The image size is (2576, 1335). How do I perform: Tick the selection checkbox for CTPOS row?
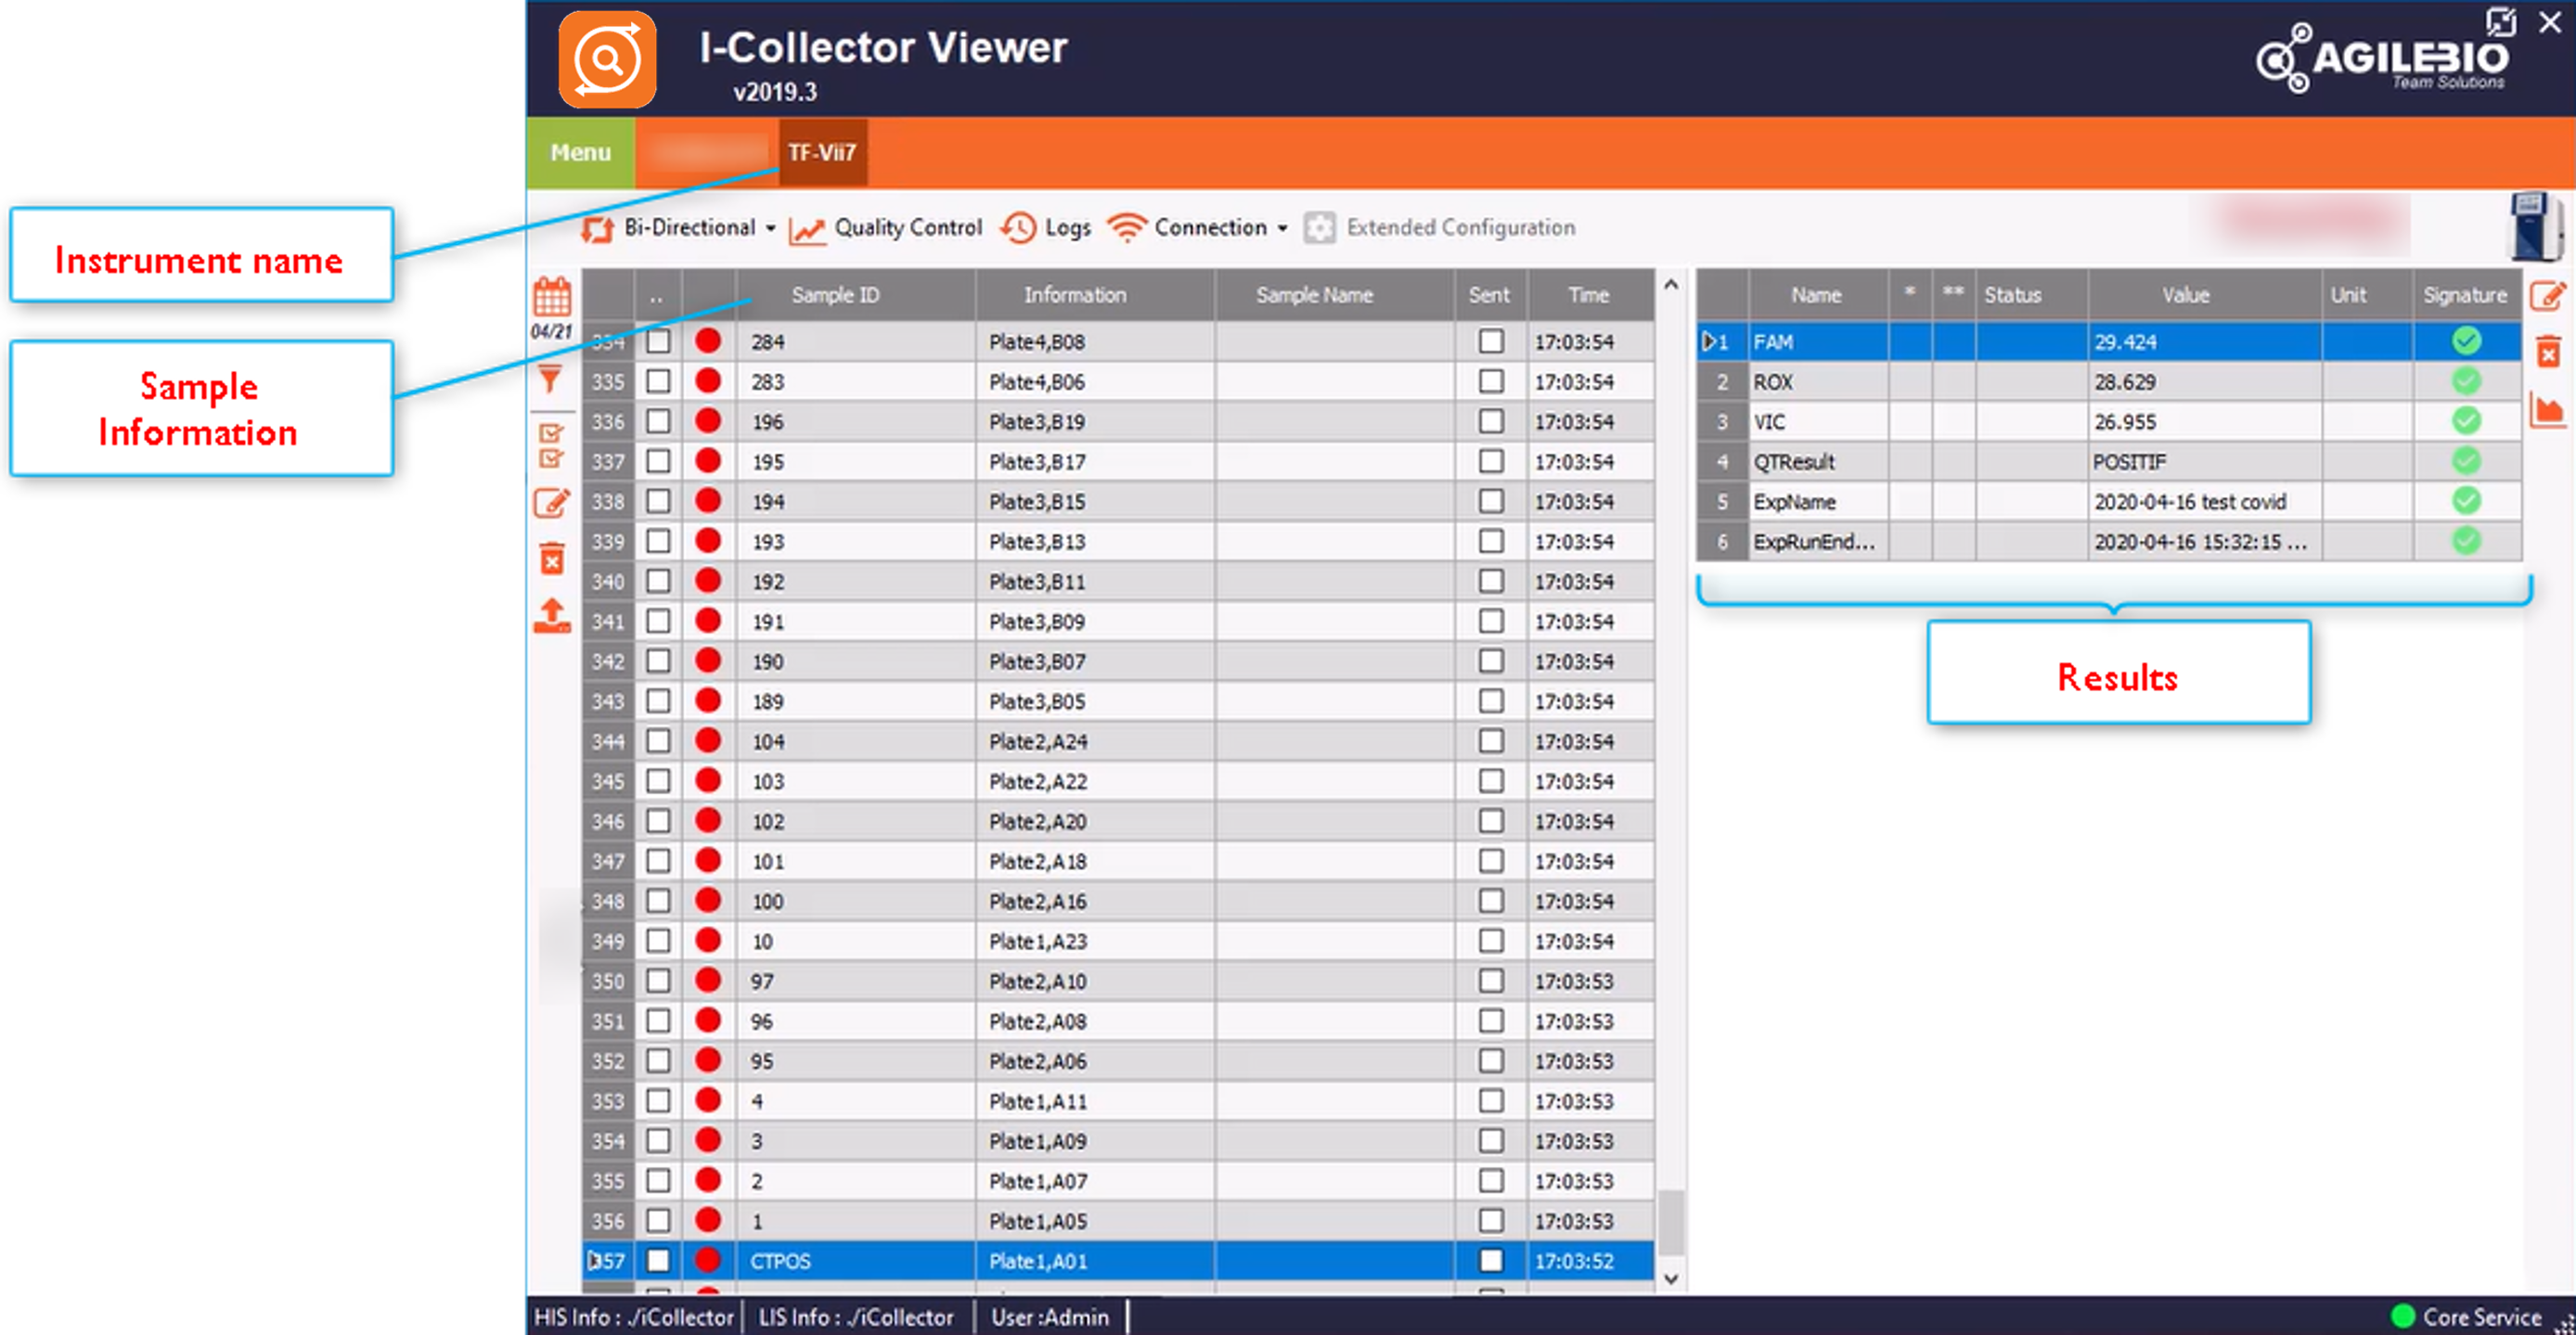658,1260
